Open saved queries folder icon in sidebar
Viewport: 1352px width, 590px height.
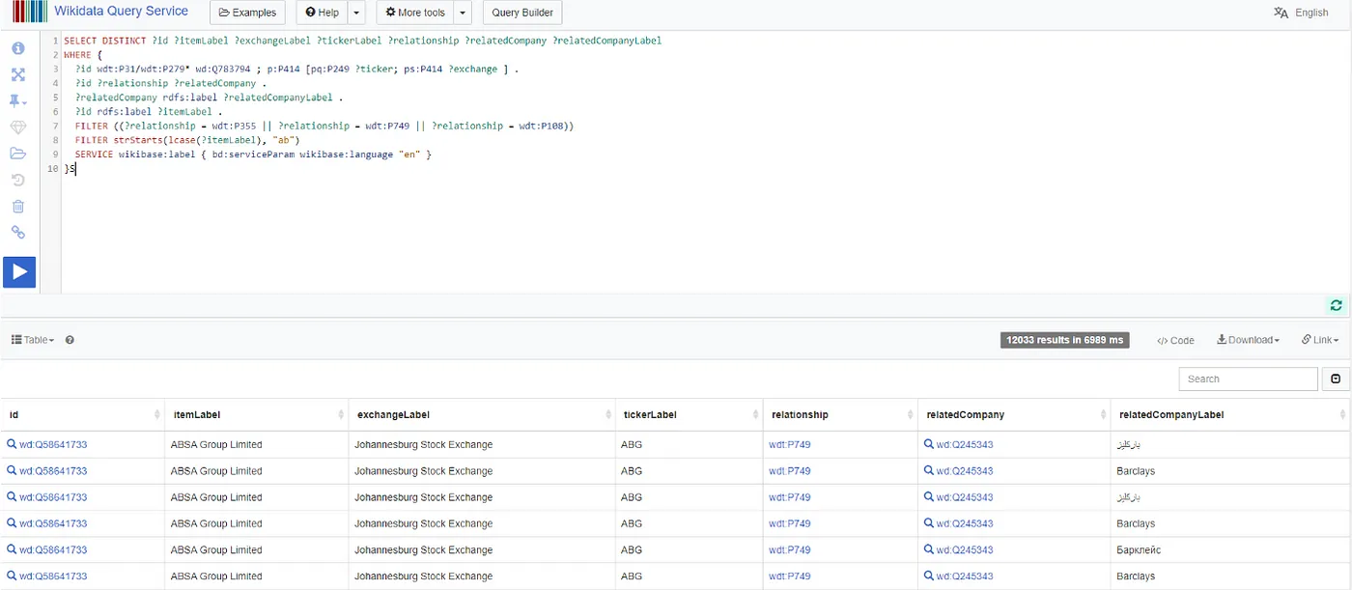(18, 154)
